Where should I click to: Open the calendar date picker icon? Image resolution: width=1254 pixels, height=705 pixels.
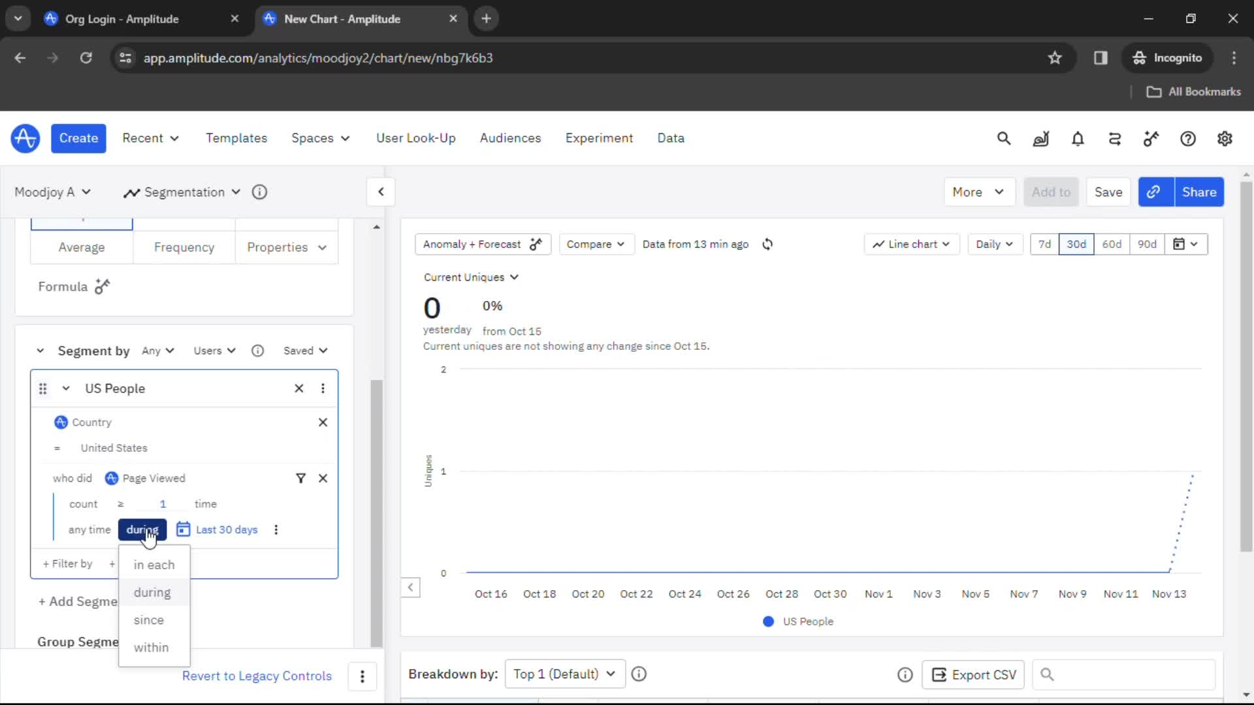[1185, 244]
